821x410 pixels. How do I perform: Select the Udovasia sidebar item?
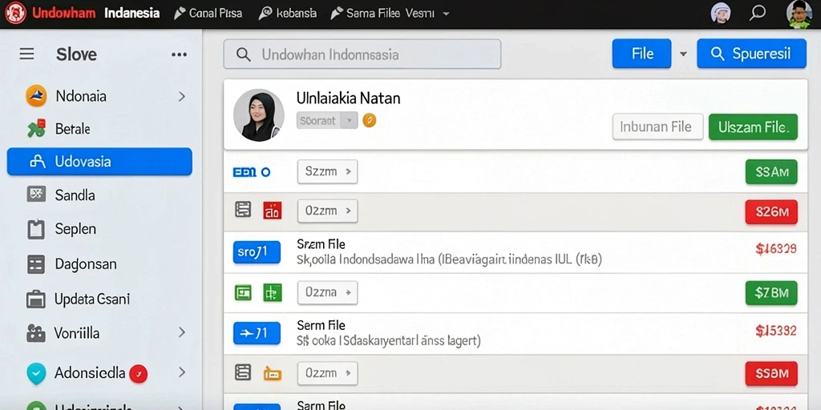pos(99,161)
